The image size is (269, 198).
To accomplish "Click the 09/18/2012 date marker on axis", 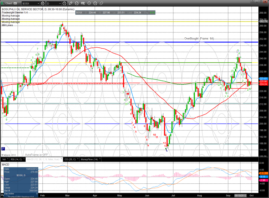I will click(x=240, y=196).
